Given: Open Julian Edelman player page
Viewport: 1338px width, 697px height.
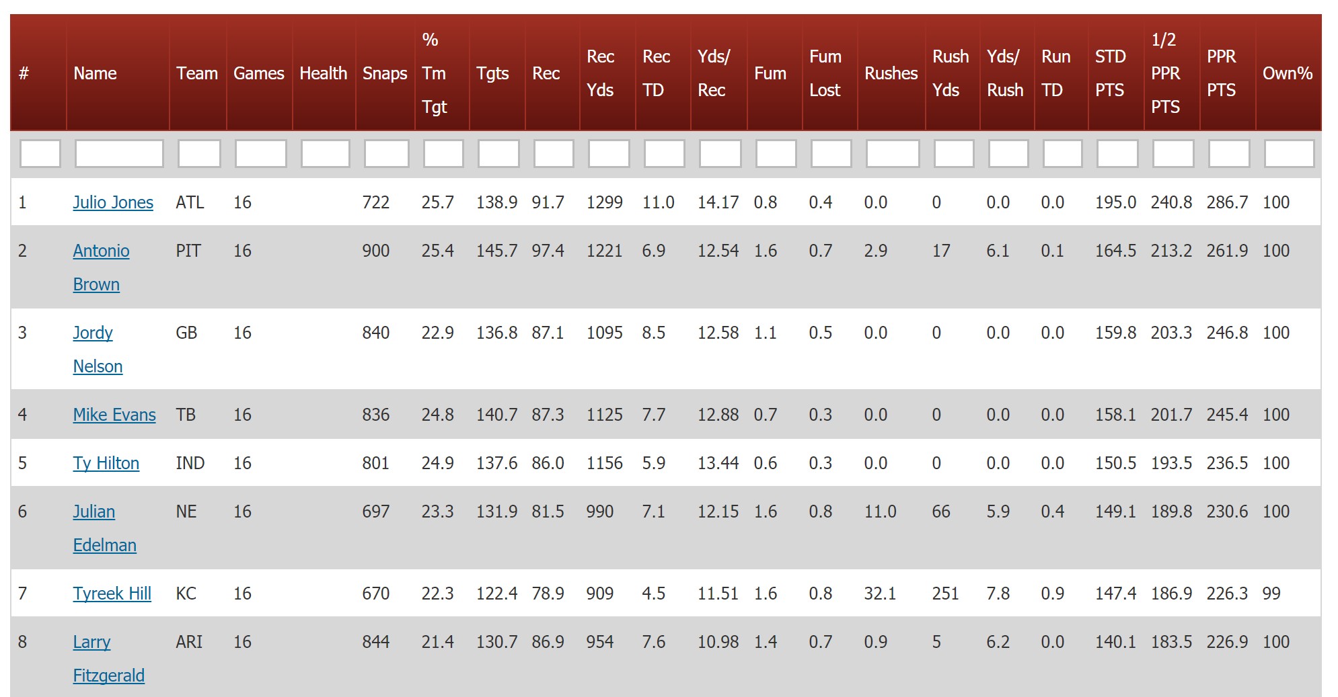Looking at the screenshot, I should [x=94, y=512].
